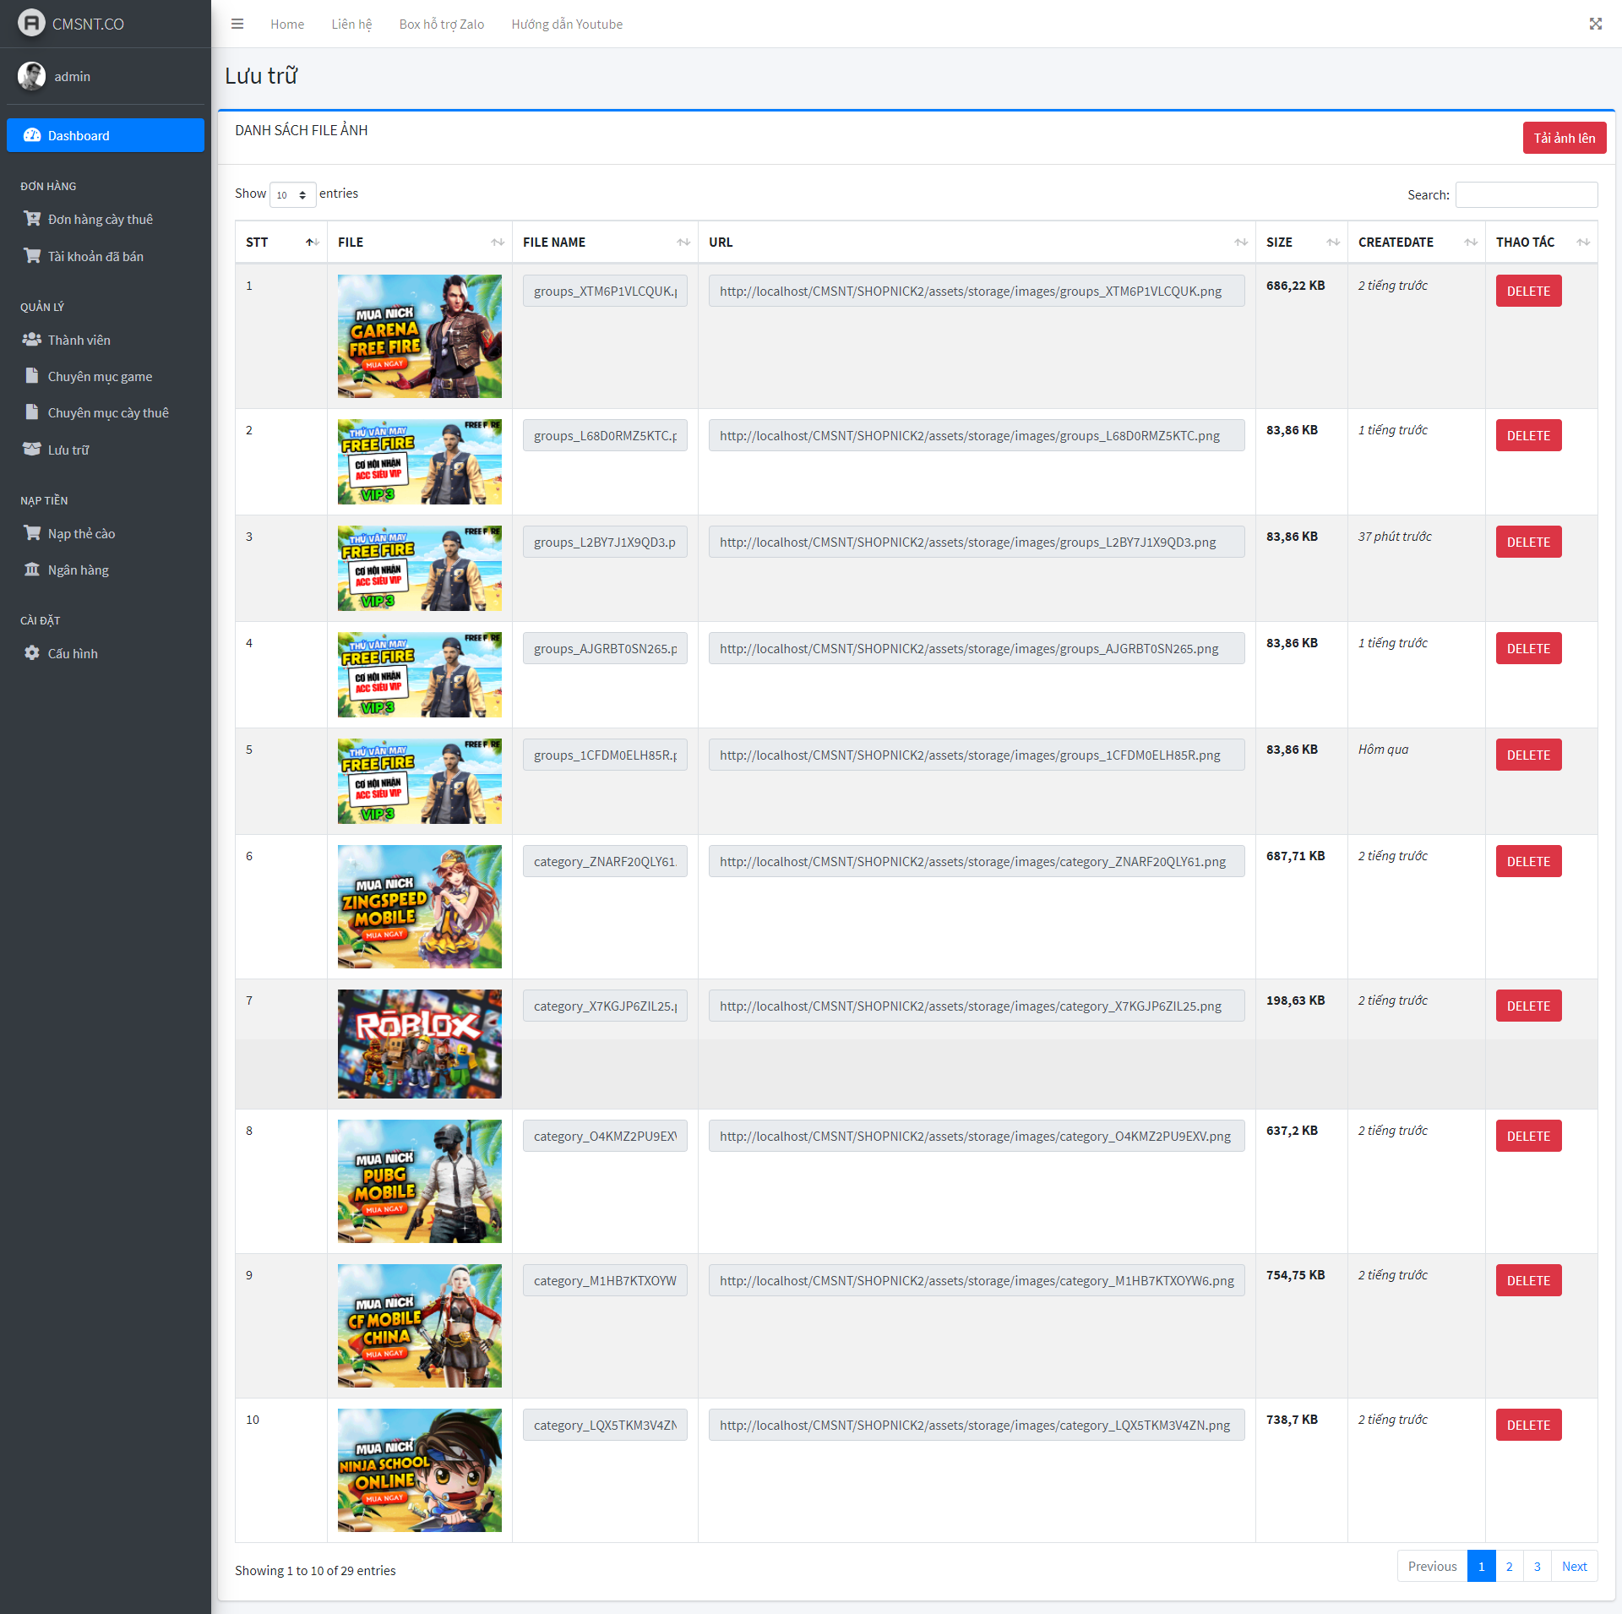The image size is (1622, 1614).
Task: Sort table by SIZE column arrows
Action: coord(1332,242)
